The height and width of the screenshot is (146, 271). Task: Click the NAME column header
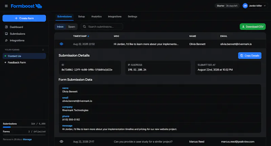[x=192, y=36]
